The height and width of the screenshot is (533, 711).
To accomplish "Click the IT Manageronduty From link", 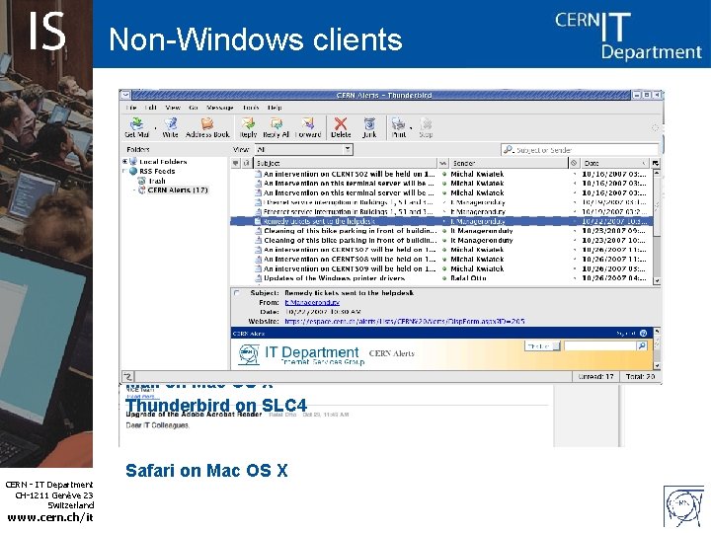I will [x=312, y=302].
